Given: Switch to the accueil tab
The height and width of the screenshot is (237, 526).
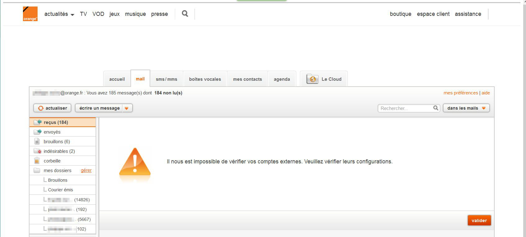Looking at the screenshot, I should click(117, 79).
